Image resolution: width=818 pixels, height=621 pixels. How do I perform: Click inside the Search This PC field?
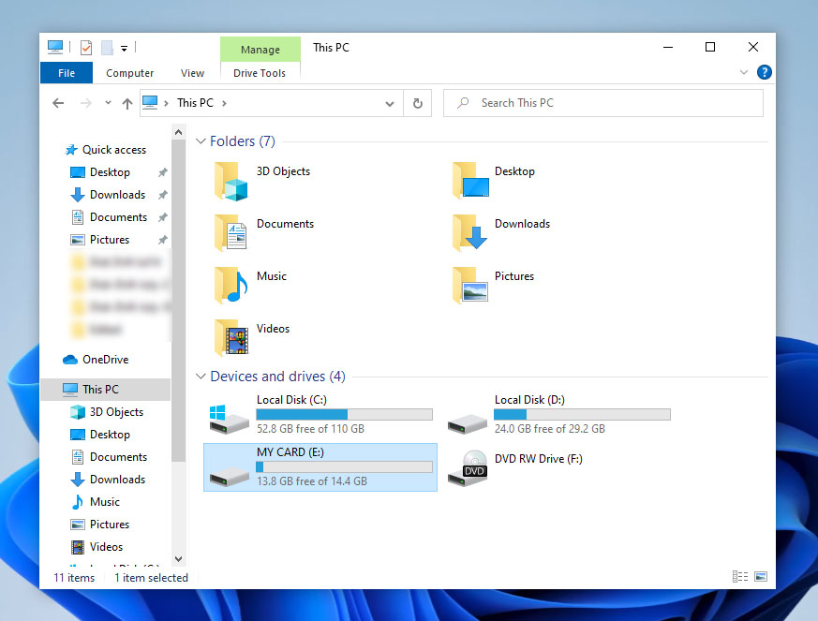point(602,103)
